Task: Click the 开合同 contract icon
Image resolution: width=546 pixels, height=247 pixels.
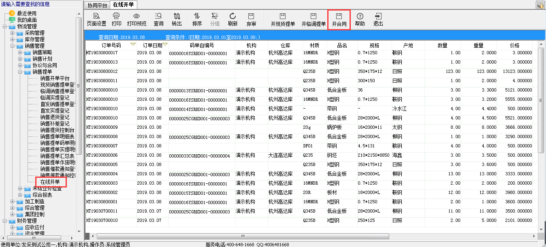Action: coord(339,19)
